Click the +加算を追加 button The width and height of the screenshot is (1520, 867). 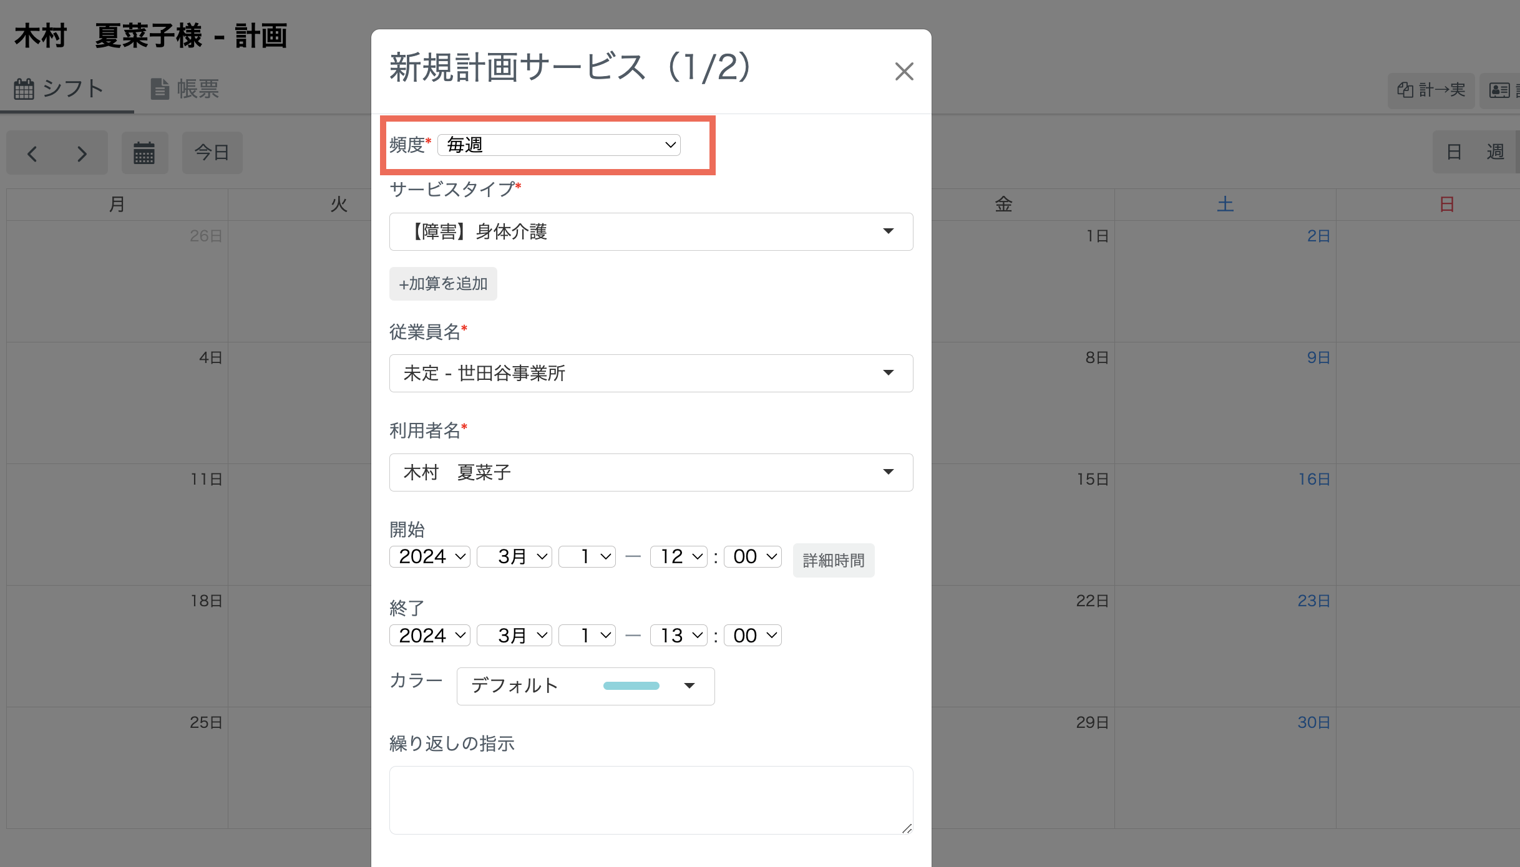tap(443, 283)
